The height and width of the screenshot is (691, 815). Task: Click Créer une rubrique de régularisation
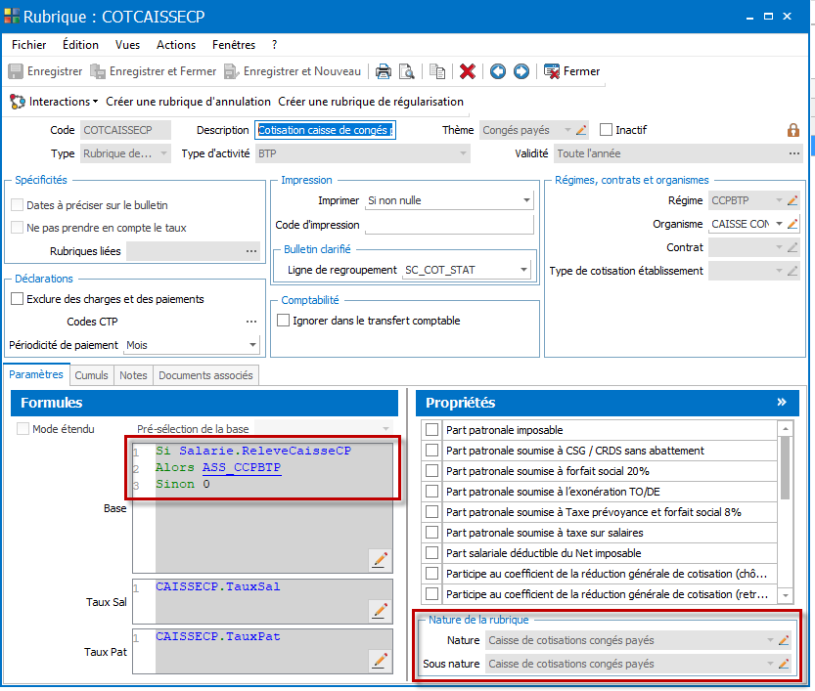pos(371,102)
